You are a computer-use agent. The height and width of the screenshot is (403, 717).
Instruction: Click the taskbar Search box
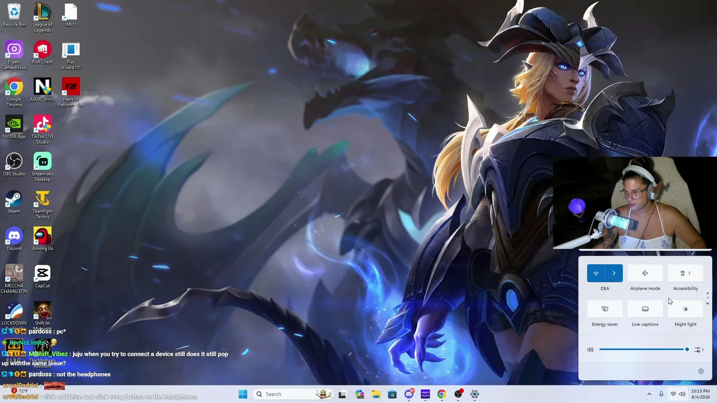(293, 394)
